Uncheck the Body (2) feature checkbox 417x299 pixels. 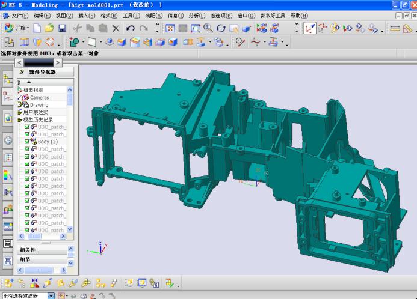pos(27,142)
